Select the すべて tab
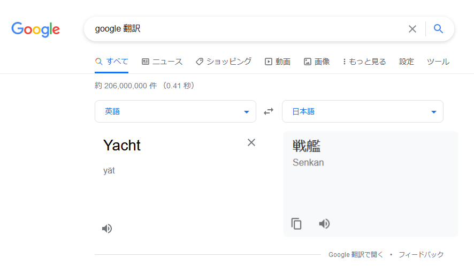Screen dimensions: 474x273 pos(112,62)
